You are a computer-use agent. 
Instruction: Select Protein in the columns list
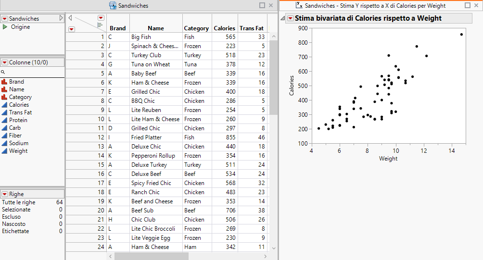pyautogui.click(x=18, y=120)
